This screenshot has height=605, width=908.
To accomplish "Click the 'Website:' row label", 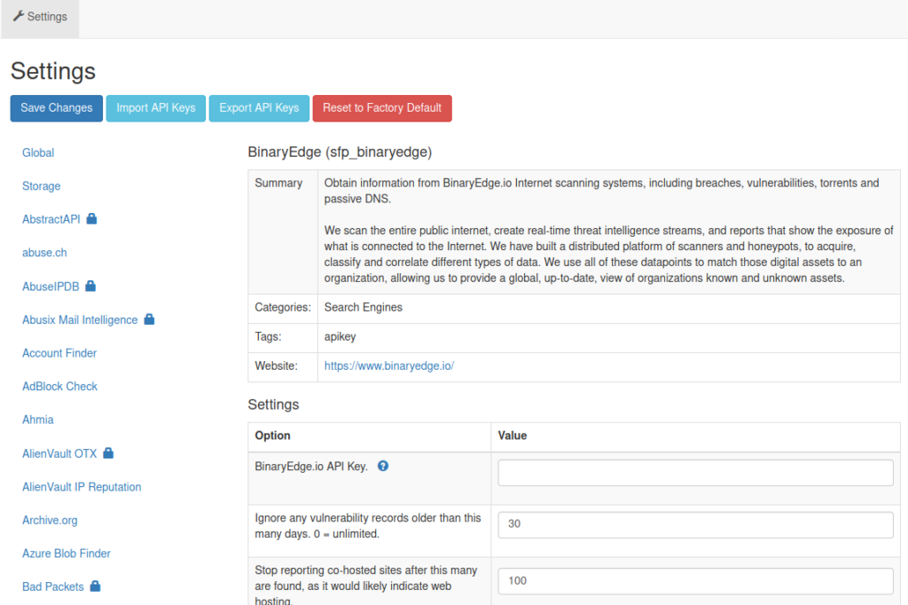I will [x=277, y=365].
